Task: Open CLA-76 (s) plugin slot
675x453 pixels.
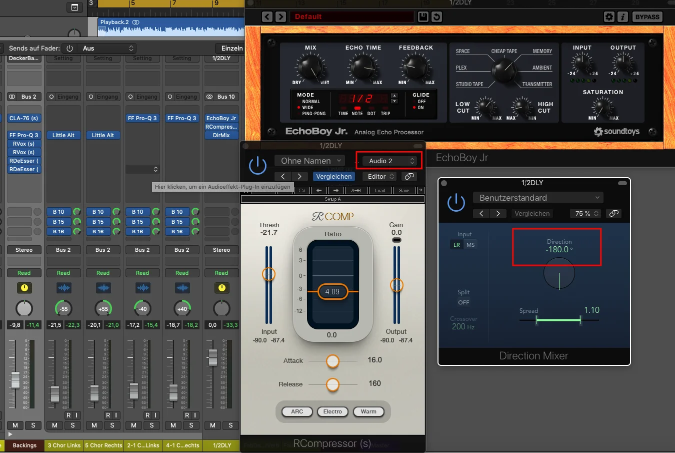Action: tap(24, 118)
